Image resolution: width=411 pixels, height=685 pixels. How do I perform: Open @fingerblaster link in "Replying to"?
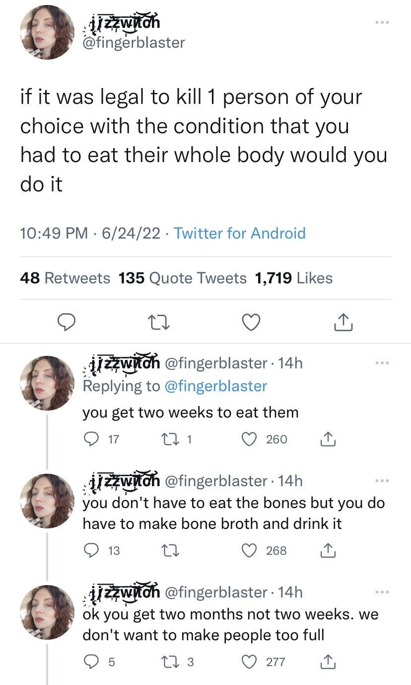point(215,386)
